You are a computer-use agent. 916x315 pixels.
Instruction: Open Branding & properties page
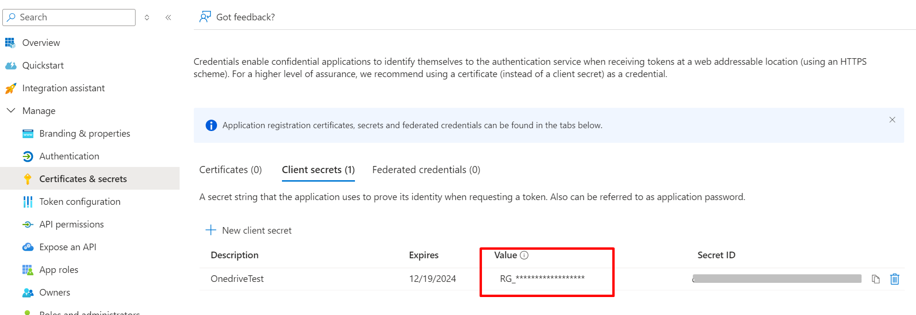point(84,133)
